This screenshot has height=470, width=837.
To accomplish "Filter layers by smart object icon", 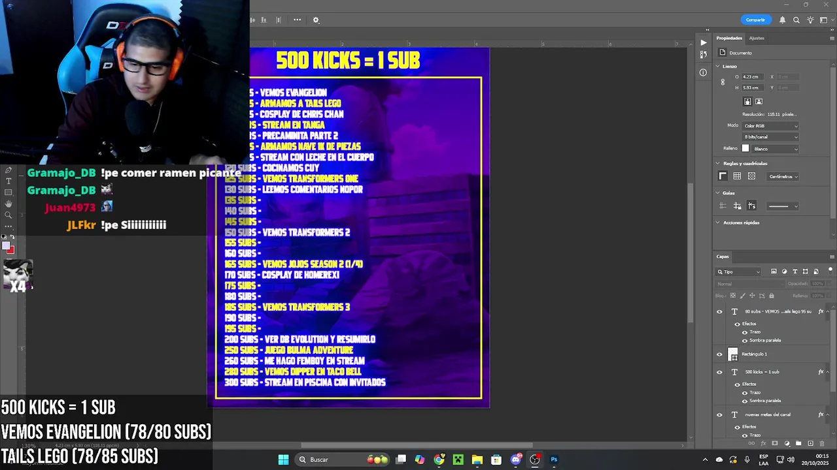I will [x=816, y=272].
